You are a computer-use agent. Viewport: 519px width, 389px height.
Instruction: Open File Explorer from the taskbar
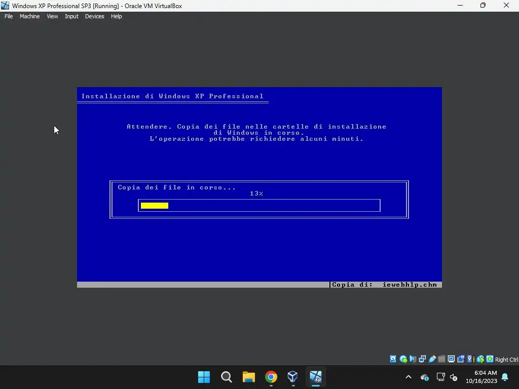click(248, 377)
